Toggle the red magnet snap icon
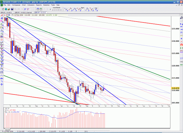The width and height of the screenshot is (183, 133). pos(181,45)
